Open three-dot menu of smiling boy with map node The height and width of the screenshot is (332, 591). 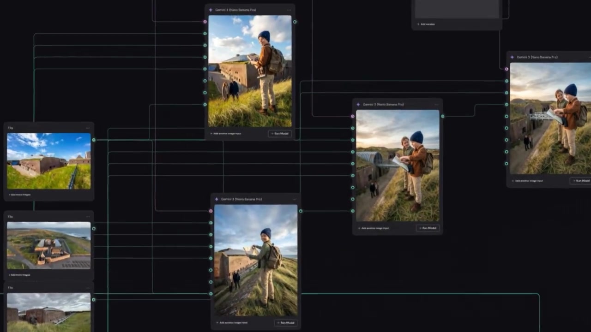pos(295,199)
